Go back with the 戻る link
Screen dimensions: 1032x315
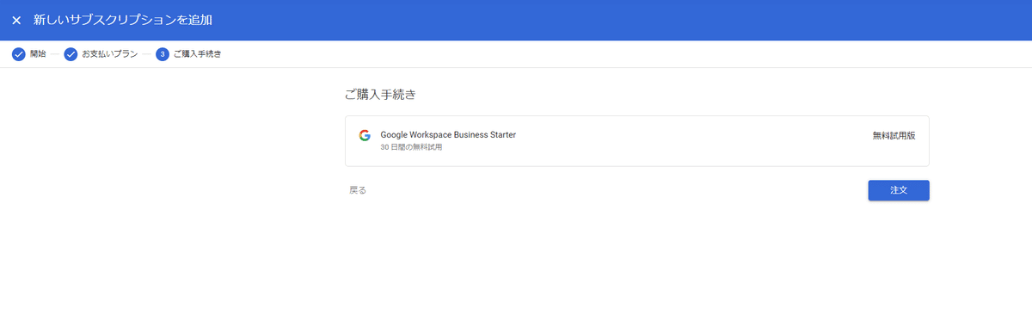tap(358, 190)
